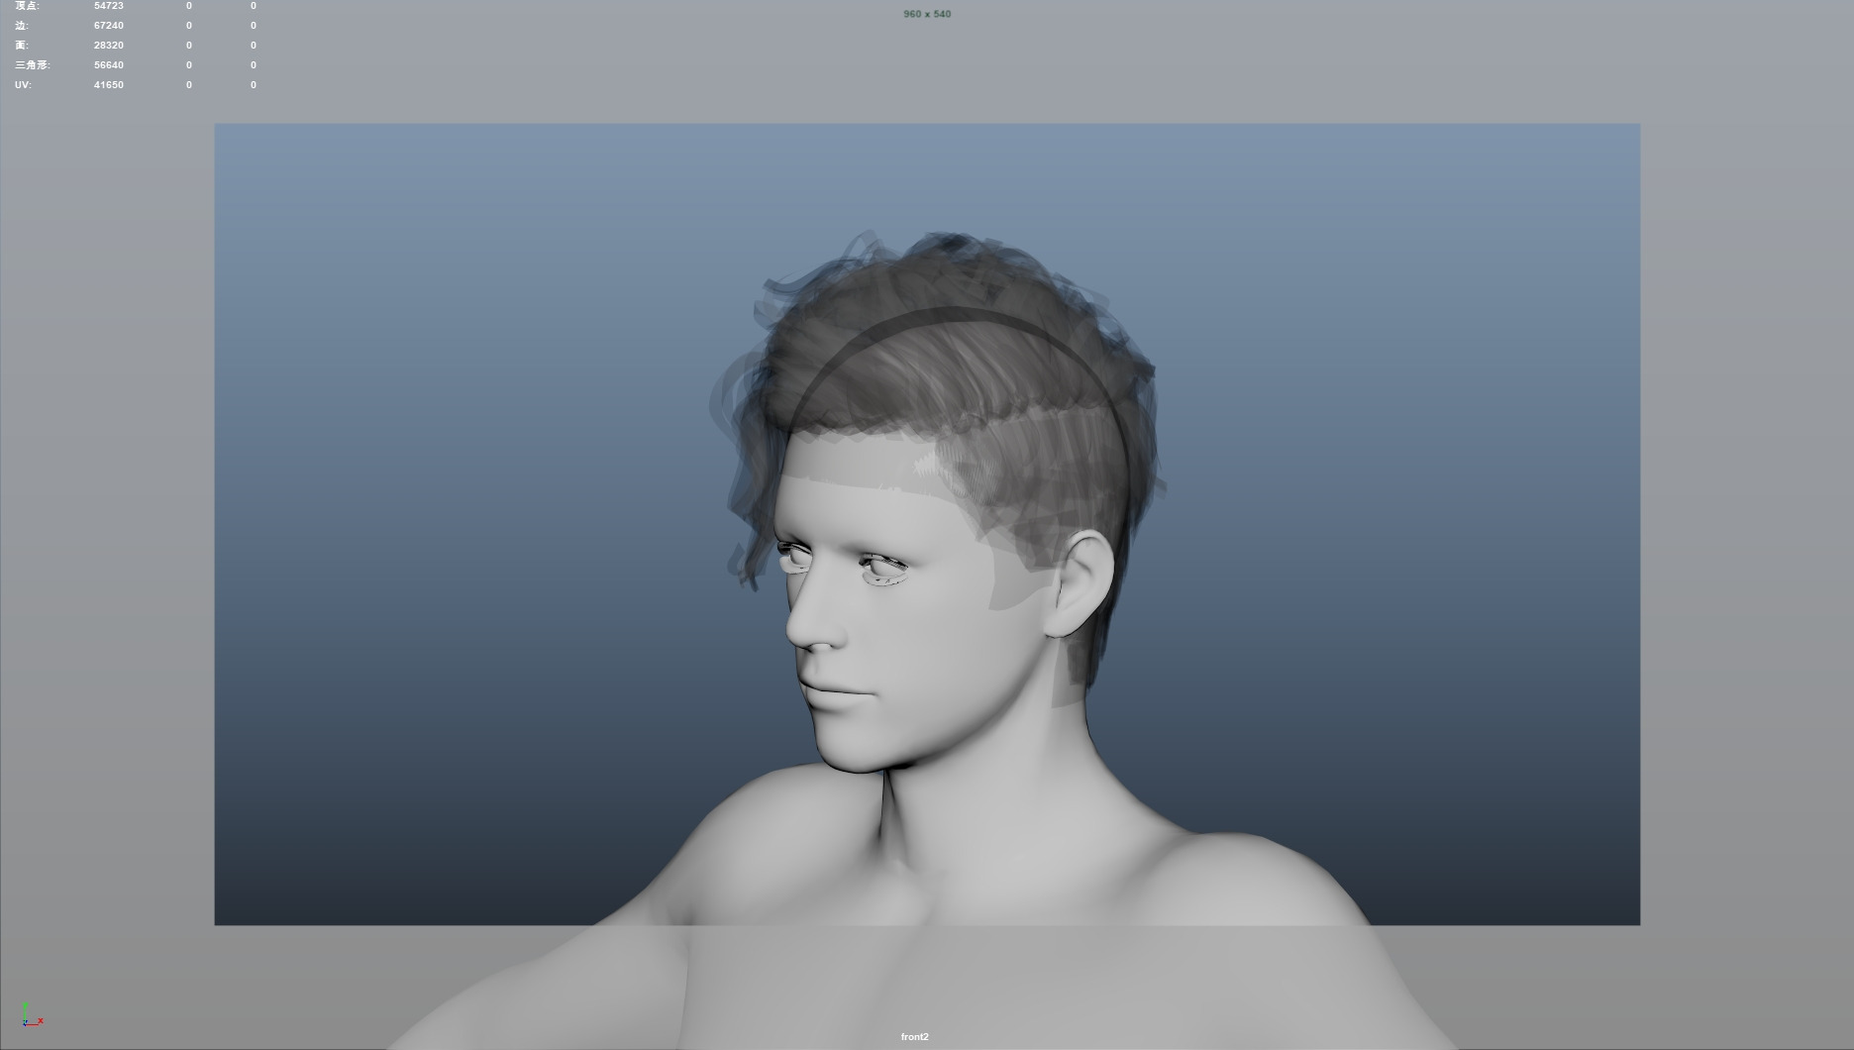Click the XYZ axis orientation gizmo
The height and width of the screenshot is (1050, 1854).
pos(32,1014)
